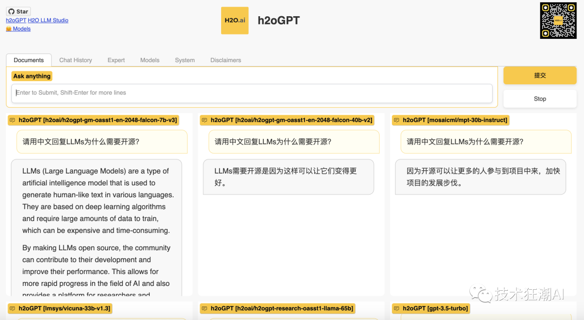Click chat icon of gpt-3.5-turbo panel label
Viewport: 584px width, 320px height.
tap(397, 309)
